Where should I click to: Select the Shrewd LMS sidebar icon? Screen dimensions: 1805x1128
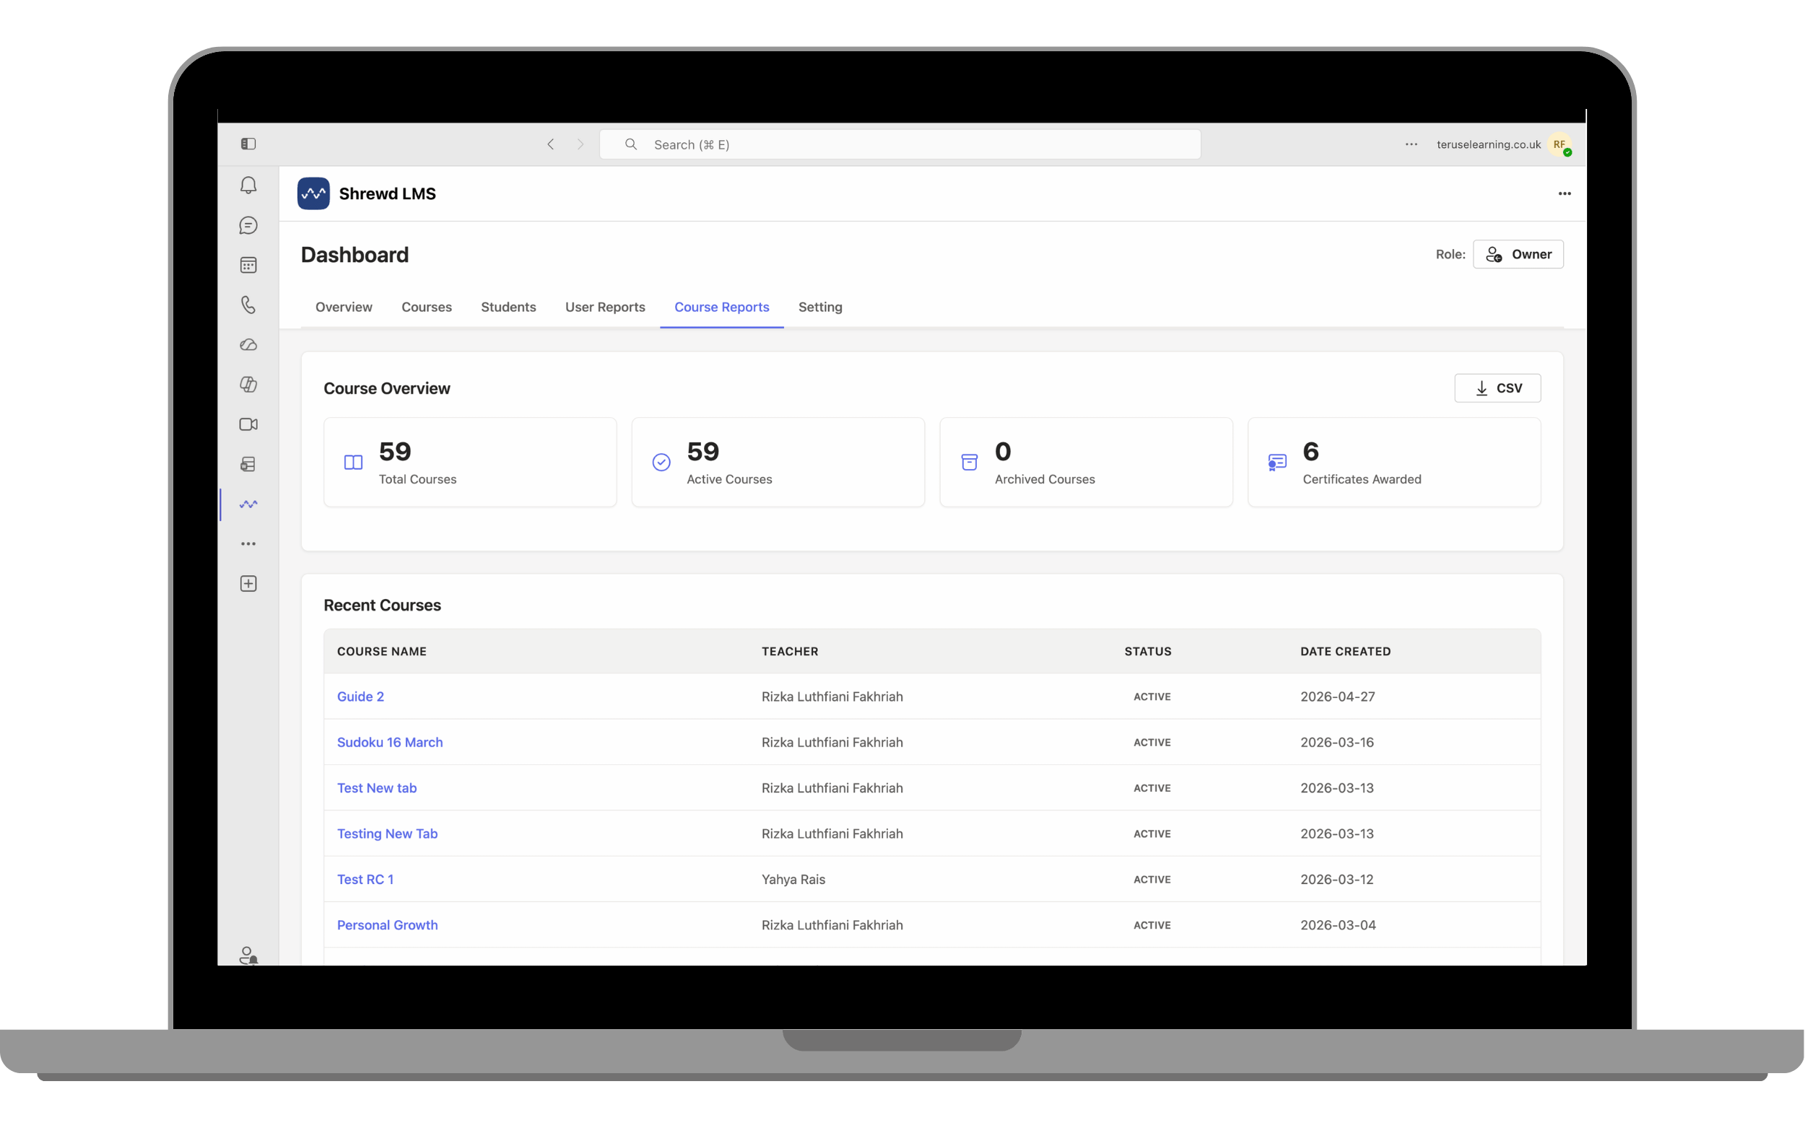click(248, 504)
